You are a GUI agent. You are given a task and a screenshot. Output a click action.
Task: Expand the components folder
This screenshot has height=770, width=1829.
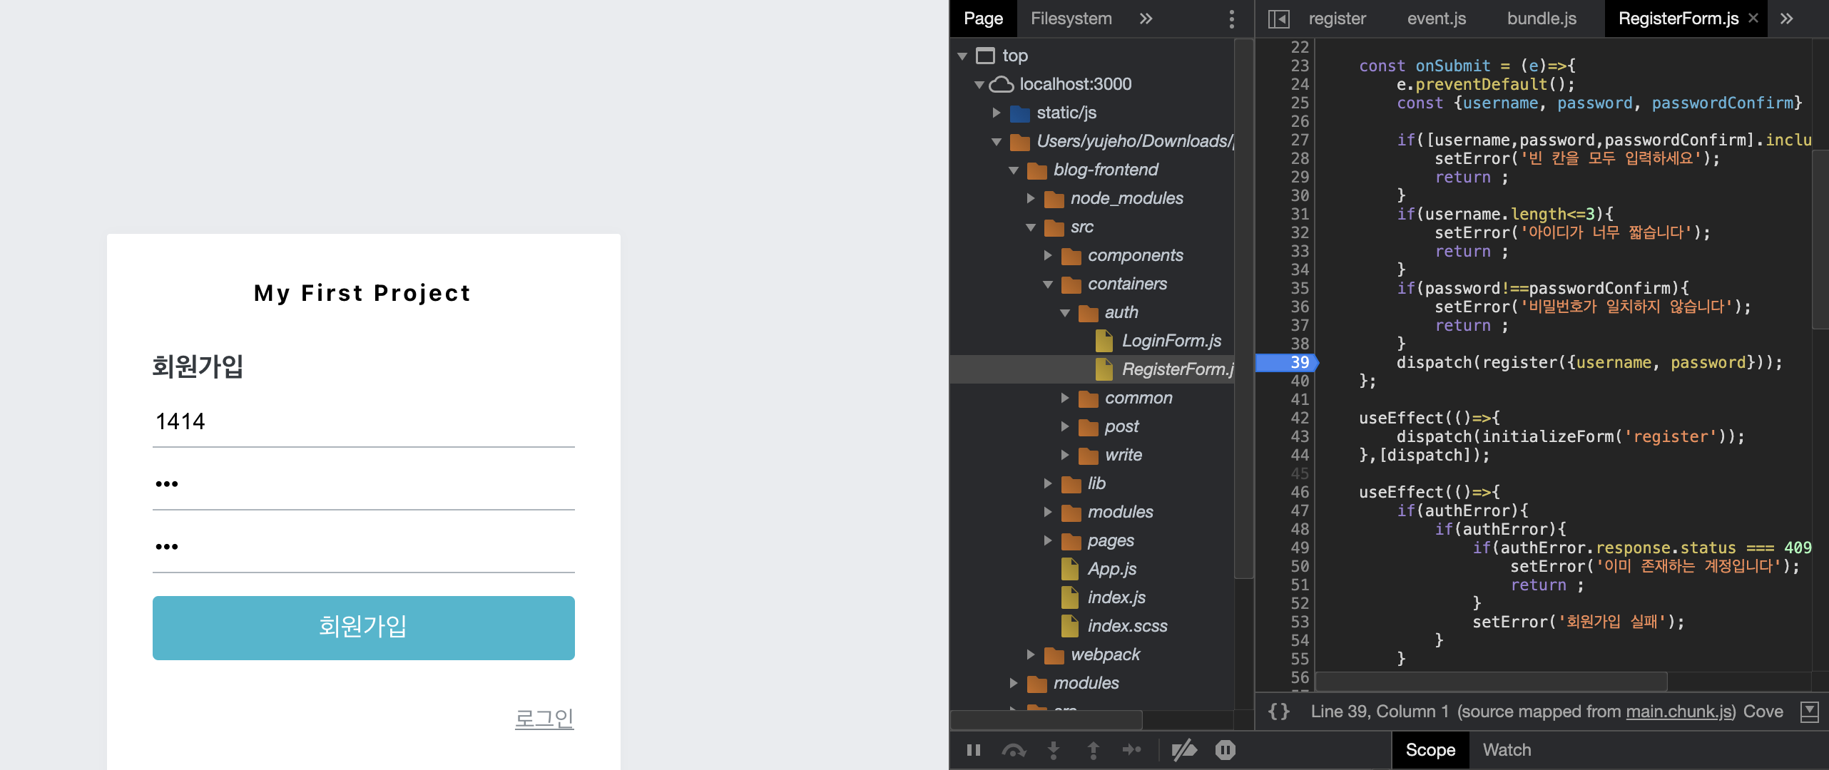[1048, 255]
